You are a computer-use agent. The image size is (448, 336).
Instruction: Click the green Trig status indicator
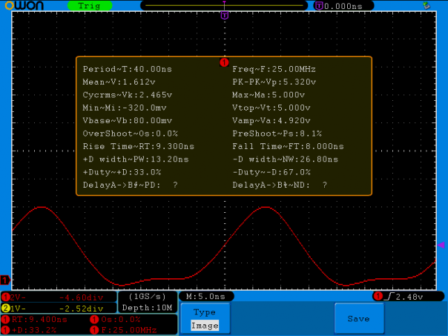90,6
